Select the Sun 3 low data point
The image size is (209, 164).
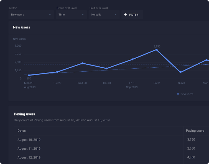pos(180,72)
